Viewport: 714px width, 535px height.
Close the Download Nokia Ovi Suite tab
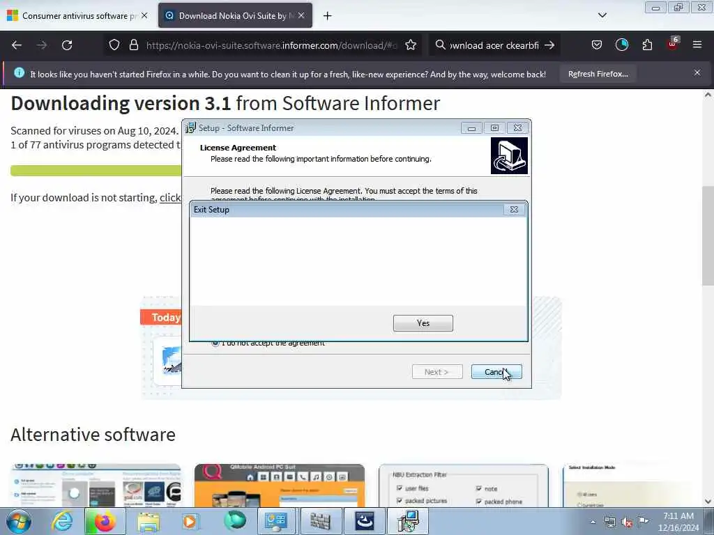(301, 15)
